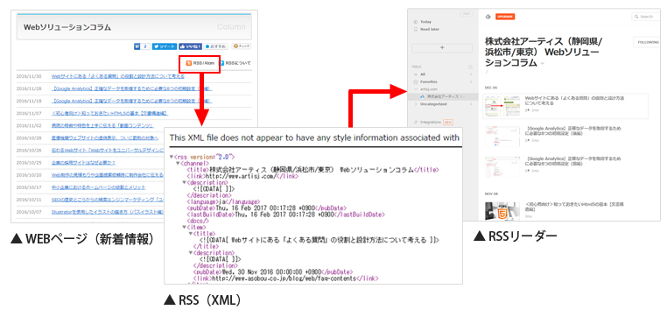Click the orange UPGRADE button
The width and height of the screenshot is (667, 317).
506,17
